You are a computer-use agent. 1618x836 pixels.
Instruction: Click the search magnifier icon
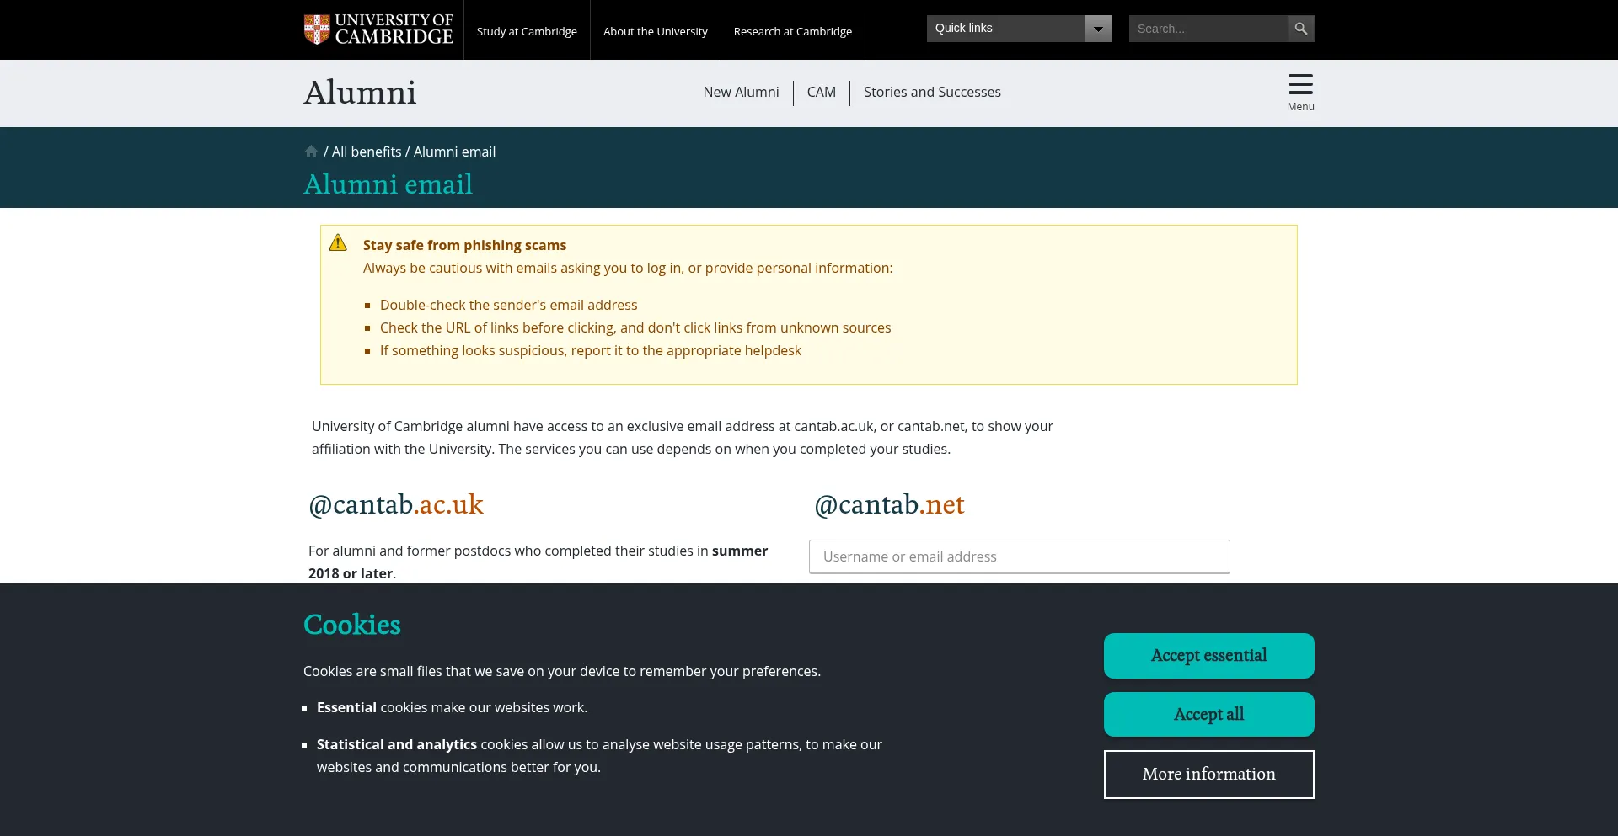point(1301,29)
